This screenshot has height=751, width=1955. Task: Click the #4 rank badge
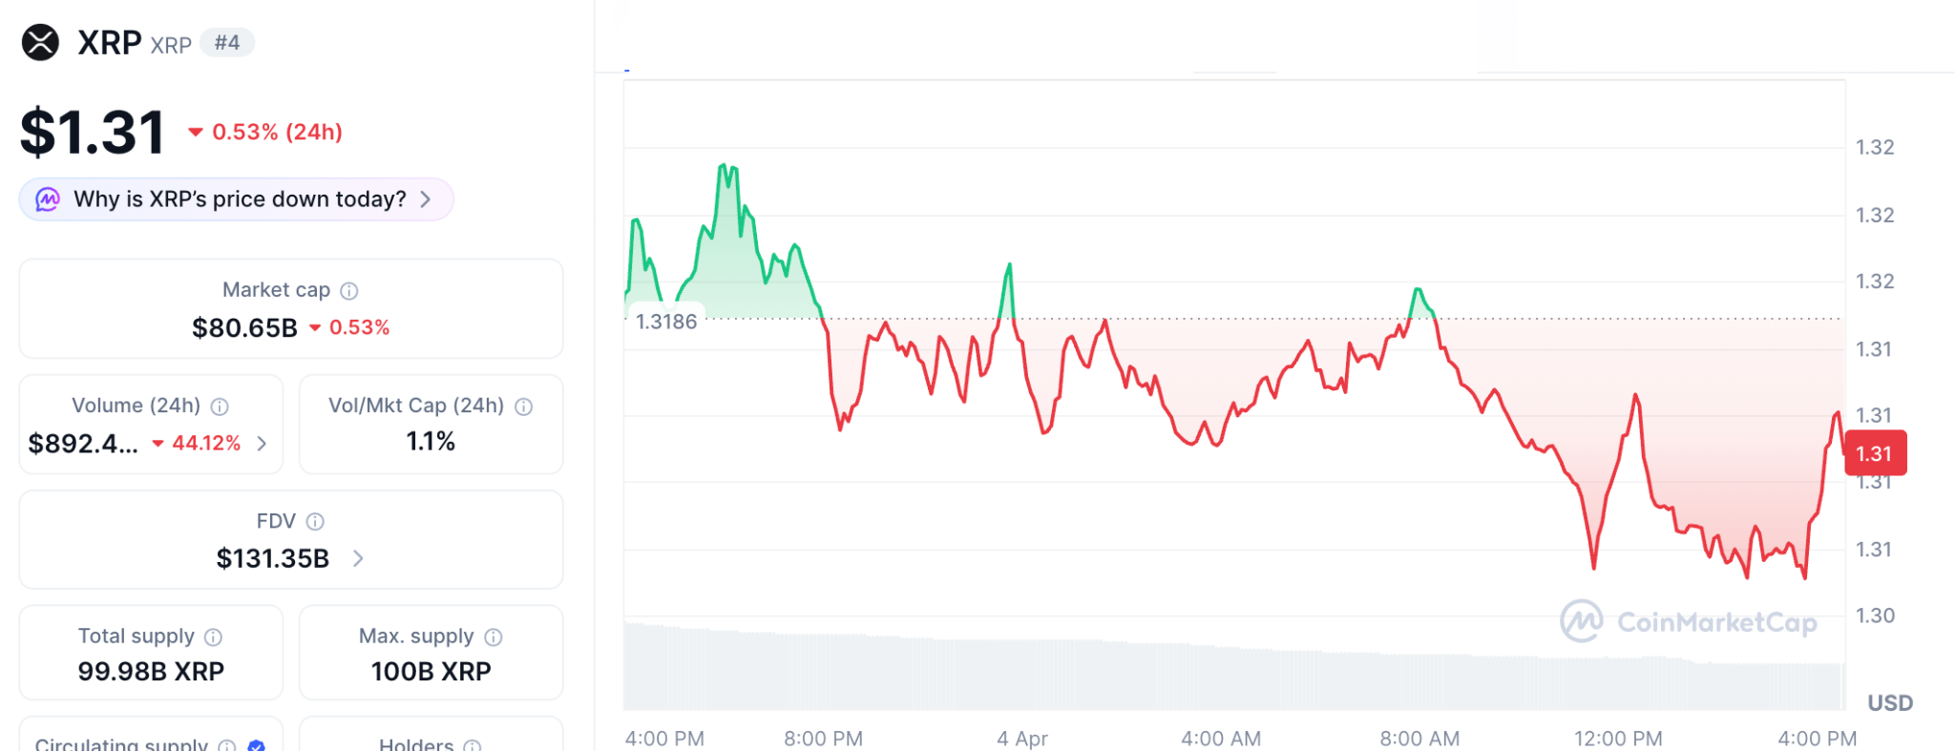[227, 43]
